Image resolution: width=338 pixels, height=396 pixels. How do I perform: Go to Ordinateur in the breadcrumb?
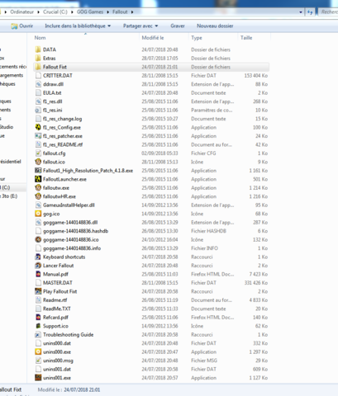pyautogui.click(x=21, y=12)
